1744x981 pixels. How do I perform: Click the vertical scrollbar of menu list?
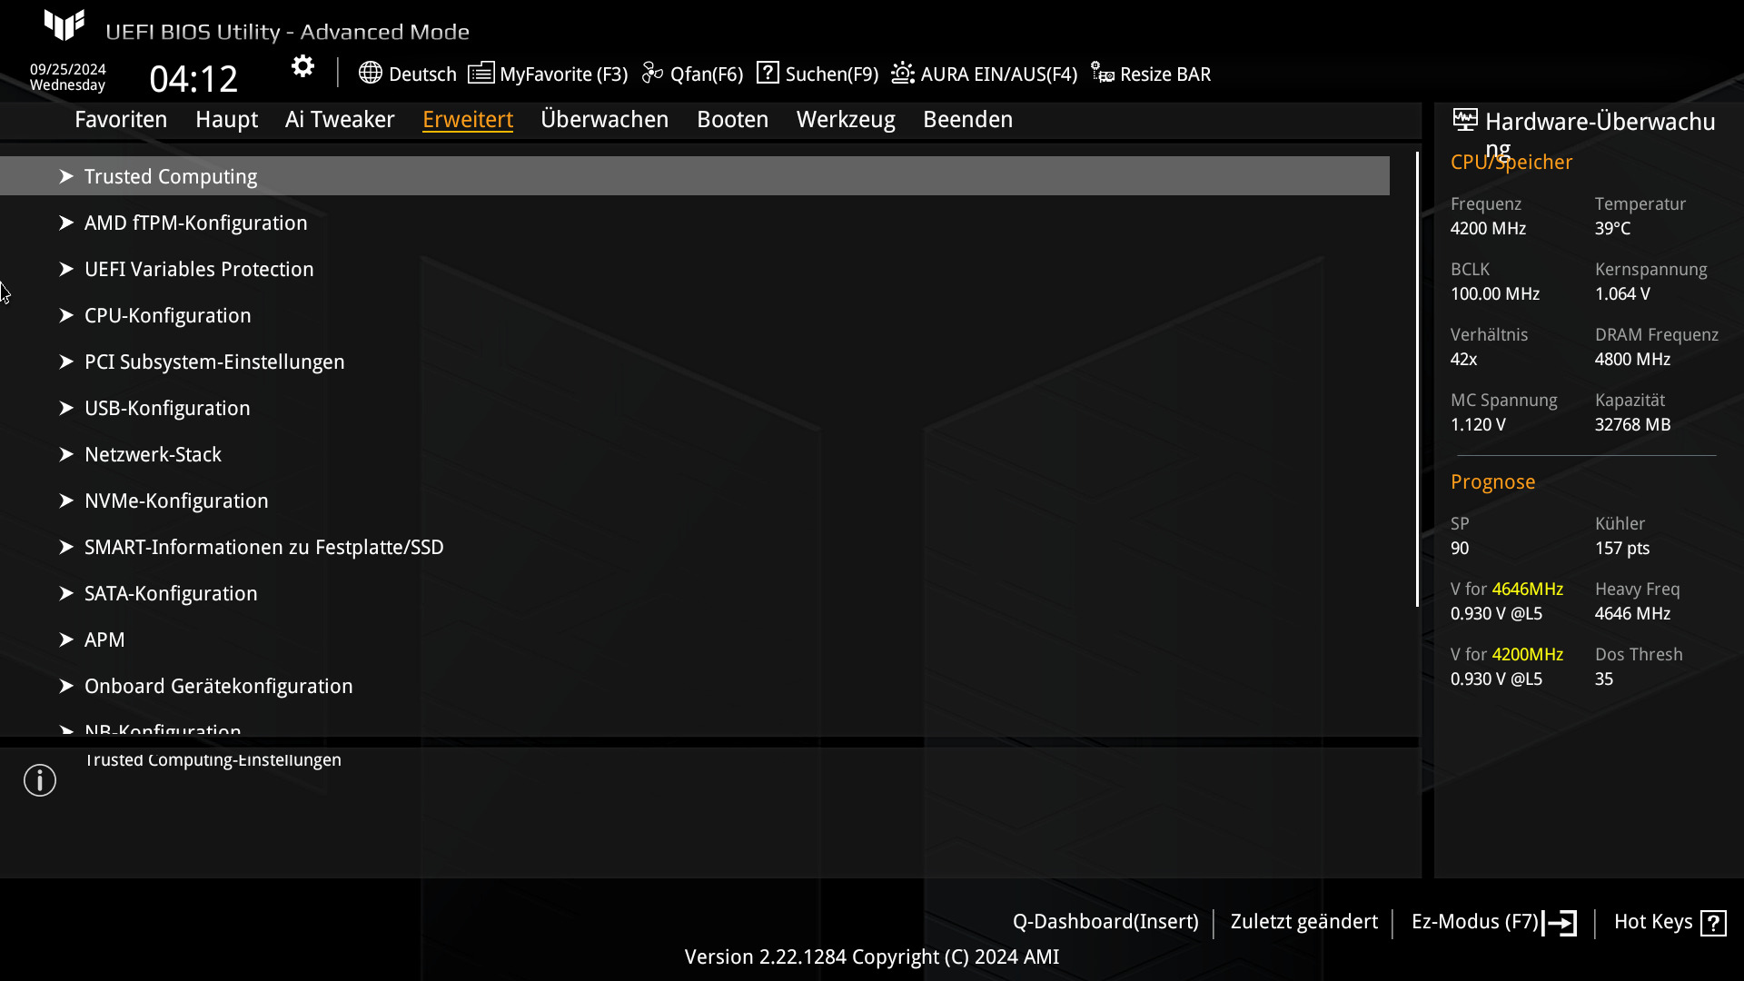(1416, 381)
